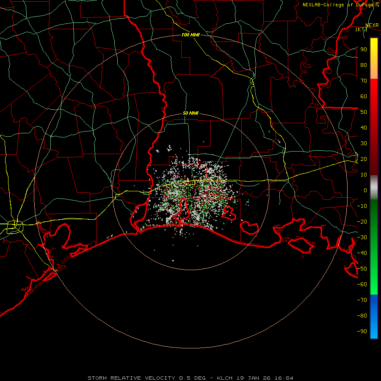Screen dimensions: 381x381
Task: Click the gray zero-velocity segment of the color bar
Action: tap(374, 188)
